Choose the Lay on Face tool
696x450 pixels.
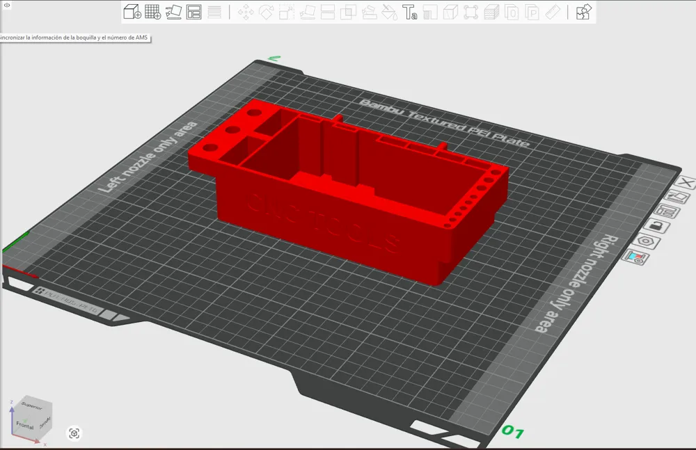point(307,12)
